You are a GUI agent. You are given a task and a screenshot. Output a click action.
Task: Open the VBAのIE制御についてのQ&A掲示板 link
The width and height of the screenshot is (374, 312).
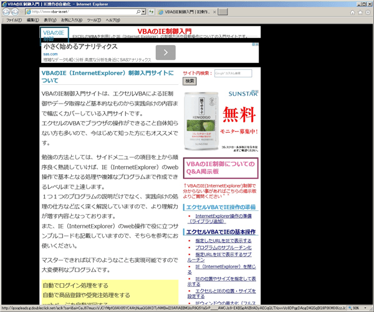click(221, 168)
